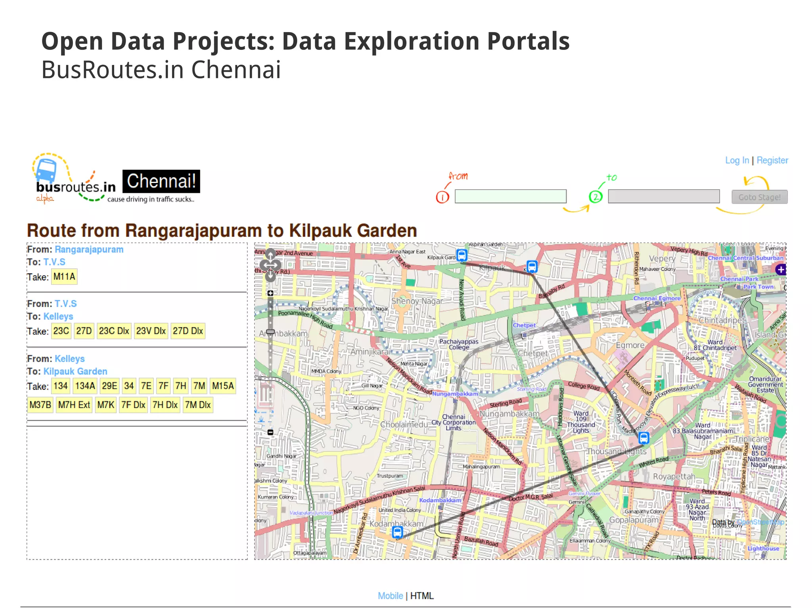Viewport: 812px width, 608px height.
Task: Click the bus stop marker near Thousand Lights
Action: 643,438
